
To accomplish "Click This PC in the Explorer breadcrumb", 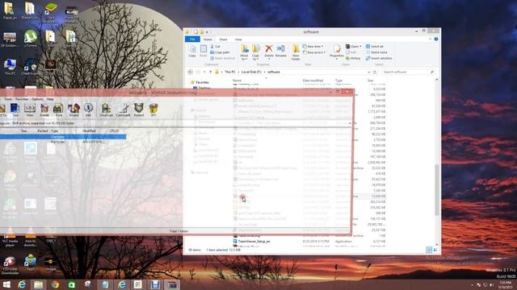I will point(229,72).
